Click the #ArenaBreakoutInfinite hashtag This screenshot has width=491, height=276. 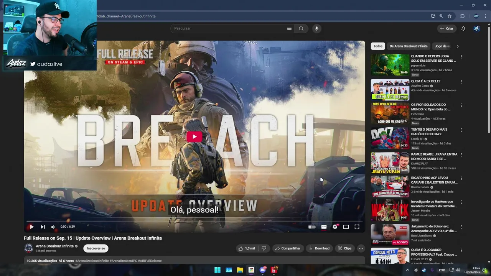tap(92, 261)
